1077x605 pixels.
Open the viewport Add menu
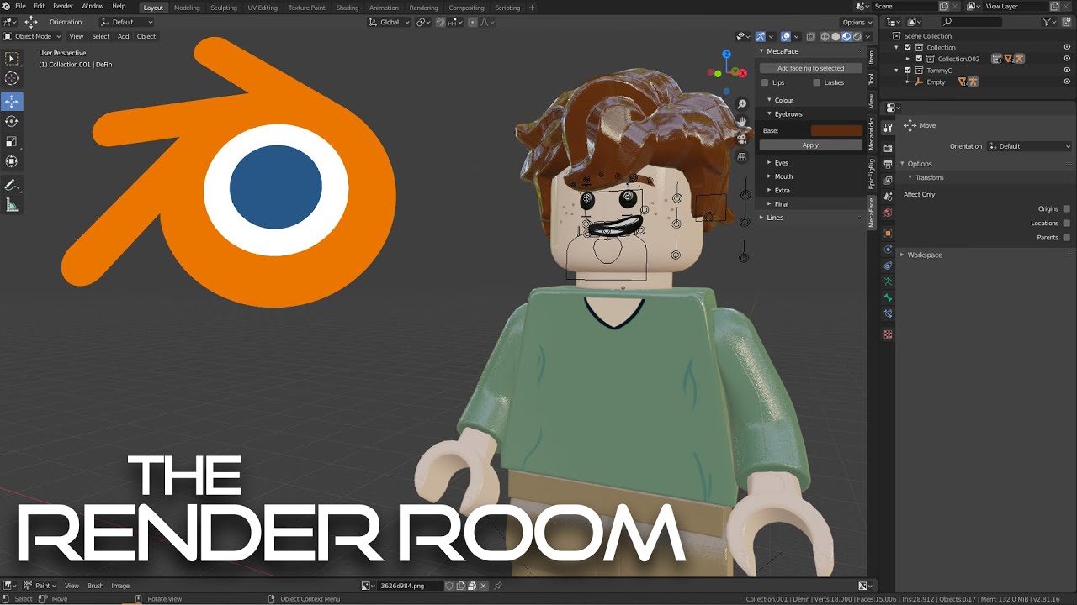pos(123,36)
